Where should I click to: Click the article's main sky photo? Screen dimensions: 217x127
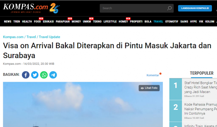(x=83, y=104)
